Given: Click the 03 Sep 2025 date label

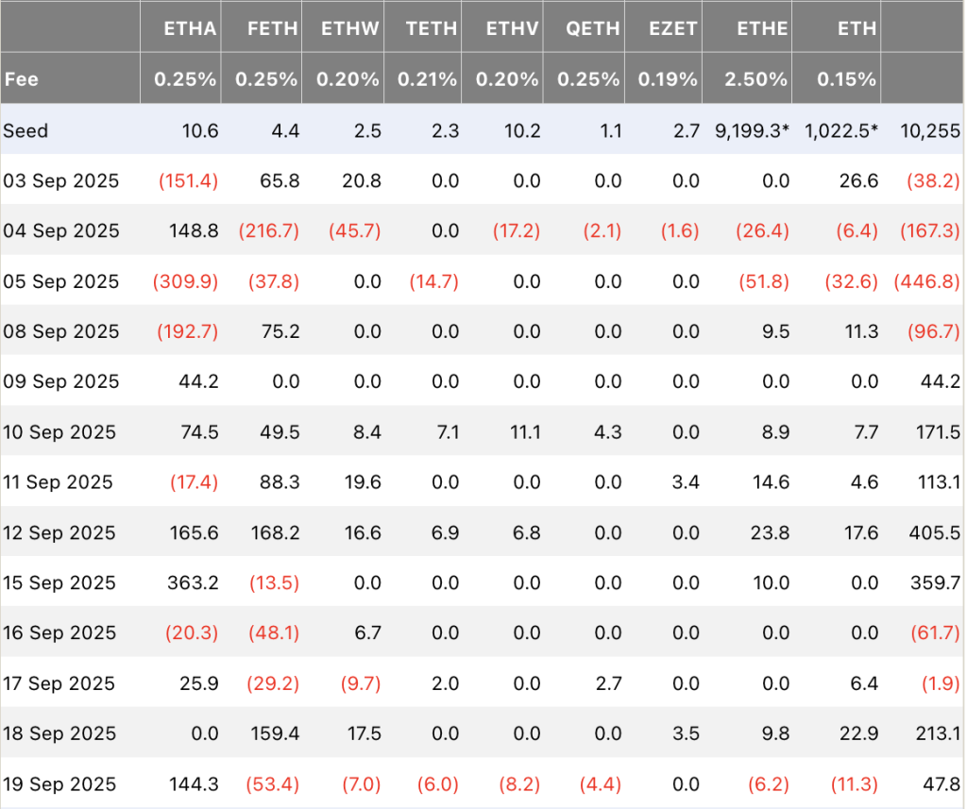Looking at the screenshot, I should pos(61,181).
